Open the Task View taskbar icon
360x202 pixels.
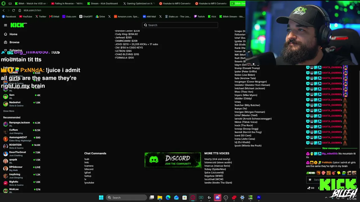click(x=152, y=198)
